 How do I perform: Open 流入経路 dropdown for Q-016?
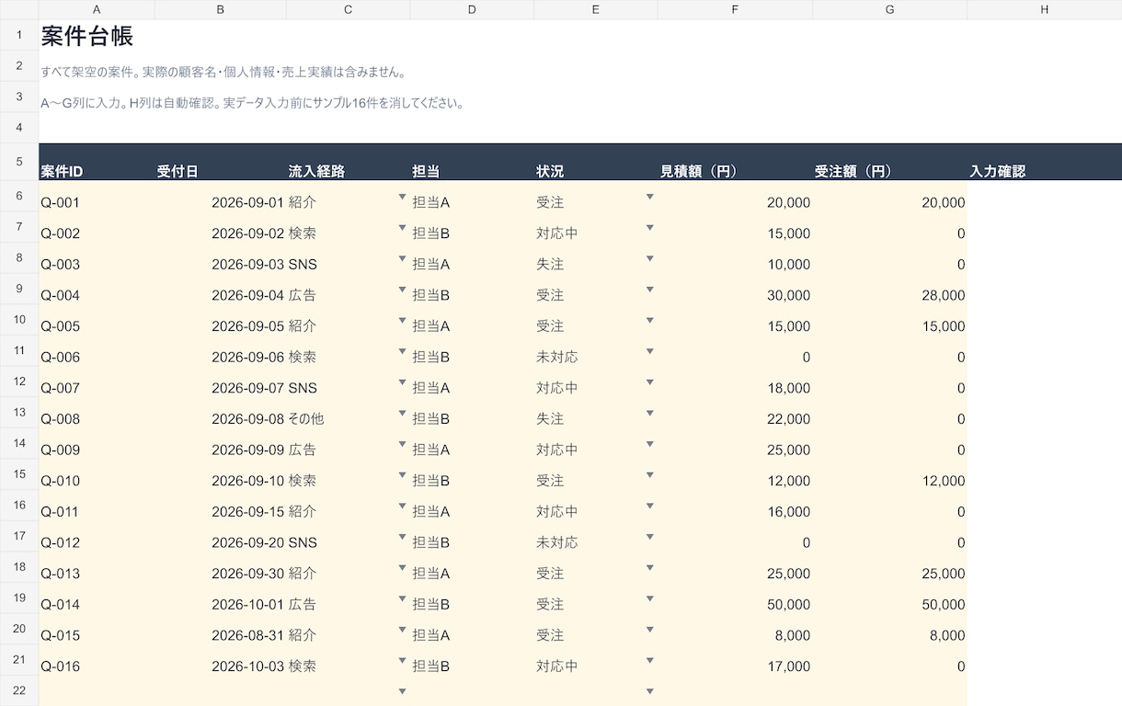point(402,660)
